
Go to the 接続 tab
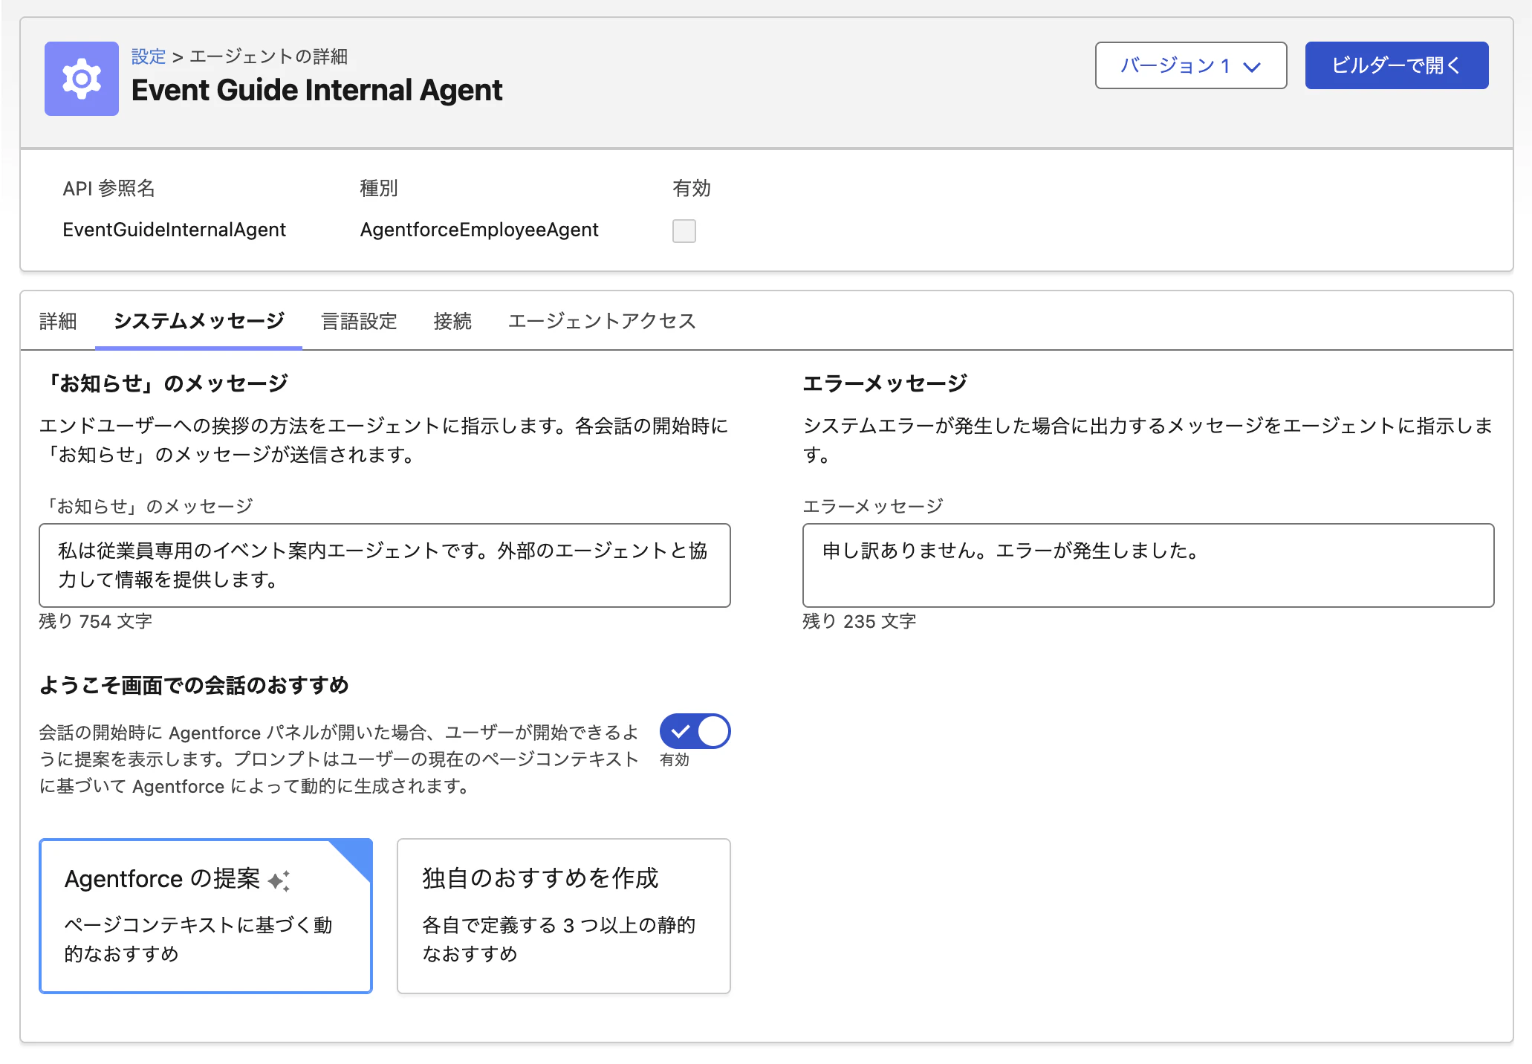pyautogui.click(x=452, y=321)
